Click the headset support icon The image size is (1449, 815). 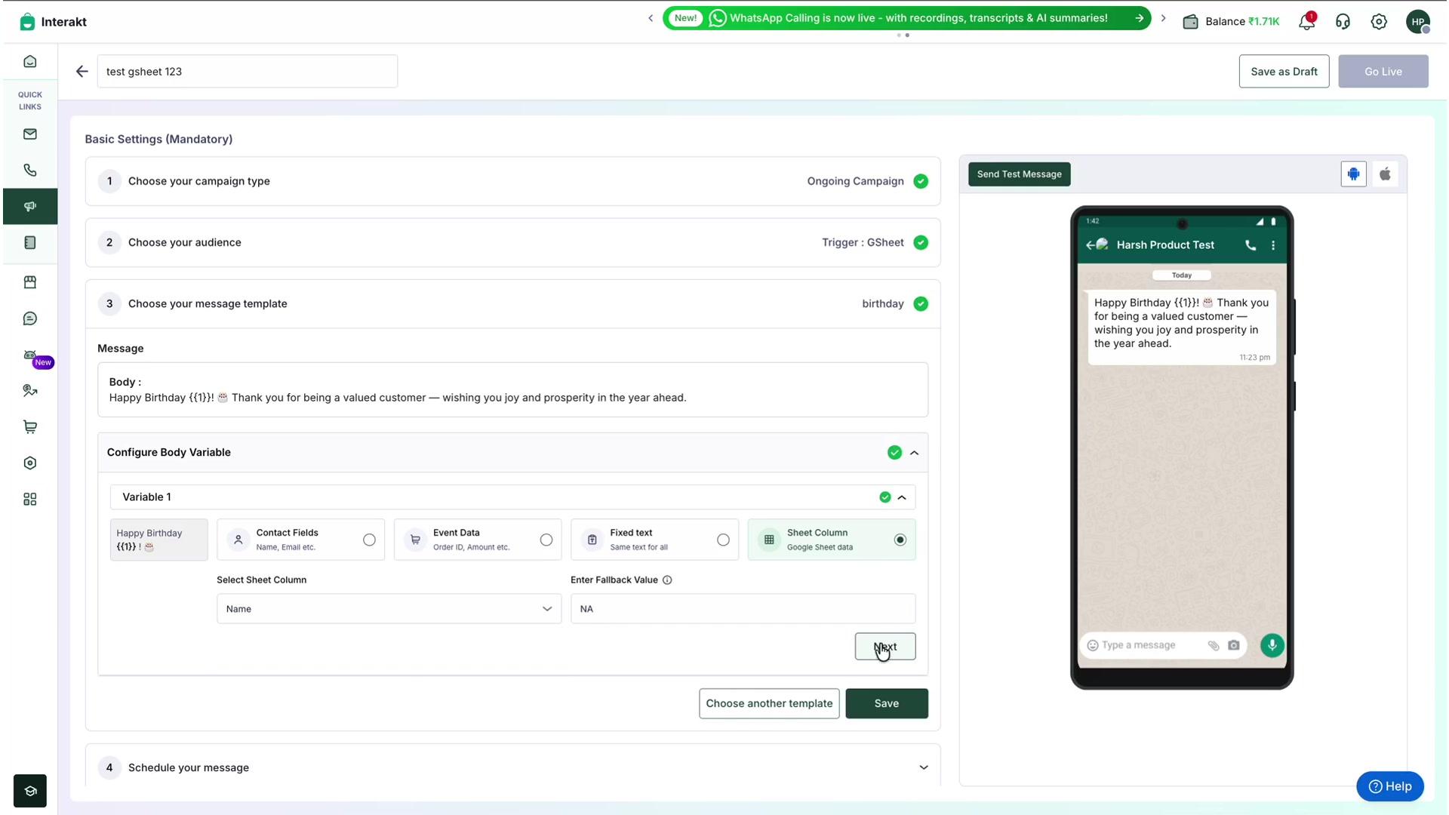1343,22
